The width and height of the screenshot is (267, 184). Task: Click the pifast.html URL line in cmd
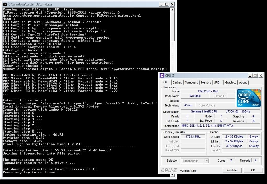pyautogui.click(x=72, y=16)
